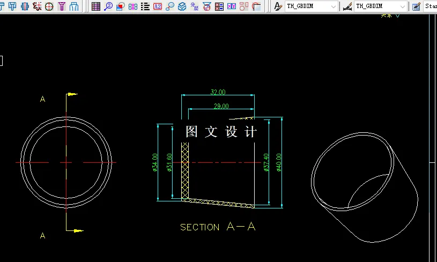Select the innermost circle in the front view
Screen dimensions: 437x262
click(x=66, y=162)
